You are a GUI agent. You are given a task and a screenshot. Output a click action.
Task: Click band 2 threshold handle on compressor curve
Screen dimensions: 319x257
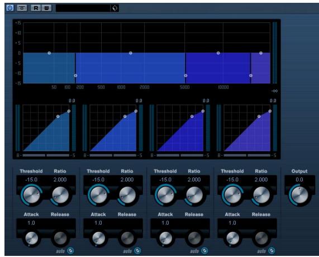click(125, 116)
